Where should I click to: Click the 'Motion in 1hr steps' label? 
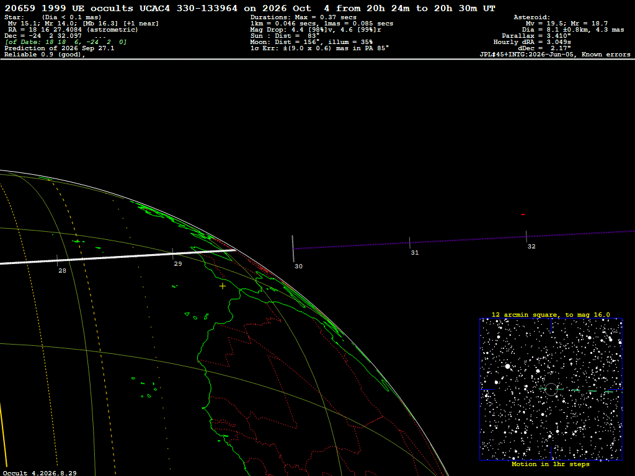pyautogui.click(x=551, y=464)
